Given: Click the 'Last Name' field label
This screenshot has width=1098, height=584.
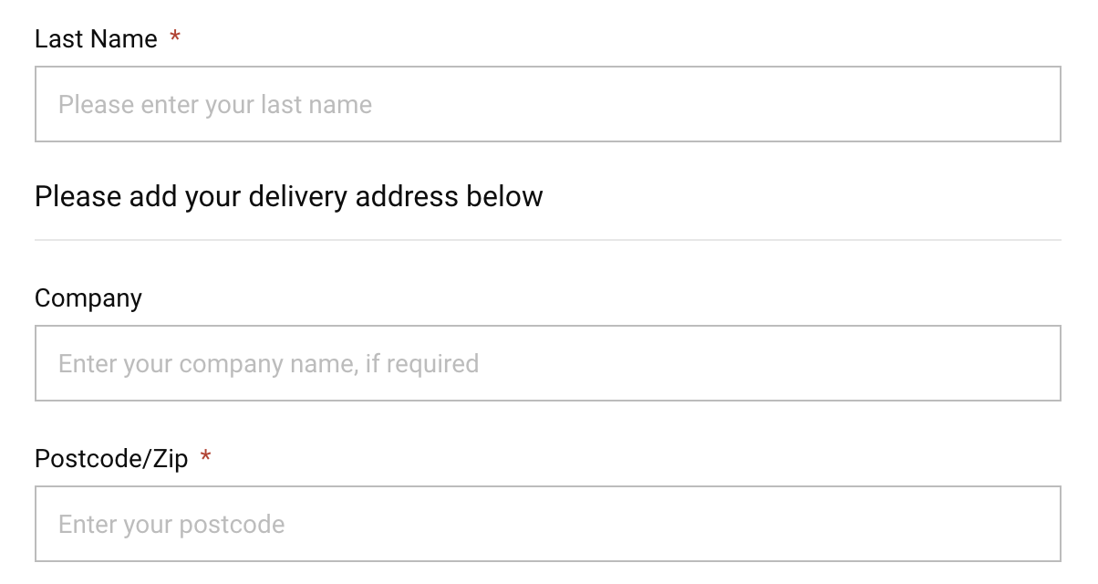Looking at the screenshot, I should (x=96, y=39).
